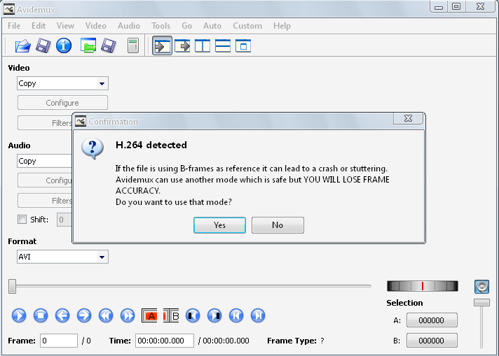Stop playback with the Stop button
Viewport: 499px width, 356px height.
pyautogui.click(x=41, y=315)
